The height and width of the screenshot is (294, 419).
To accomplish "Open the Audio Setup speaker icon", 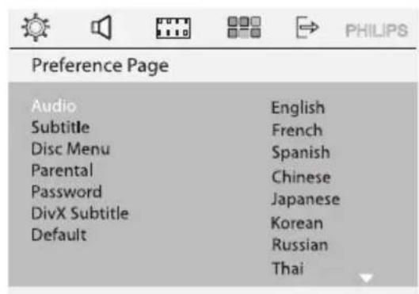I will pyautogui.click(x=101, y=27).
